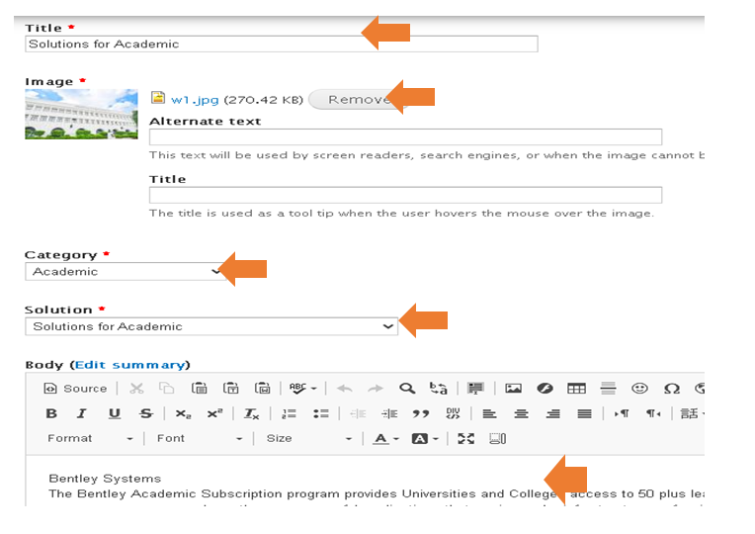The height and width of the screenshot is (534, 755).
Task: Insert a table into the body
Action: (x=576, y=389)
